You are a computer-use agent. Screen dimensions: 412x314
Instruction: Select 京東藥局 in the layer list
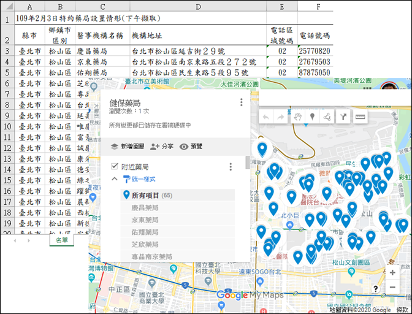(x=178, y=220)
